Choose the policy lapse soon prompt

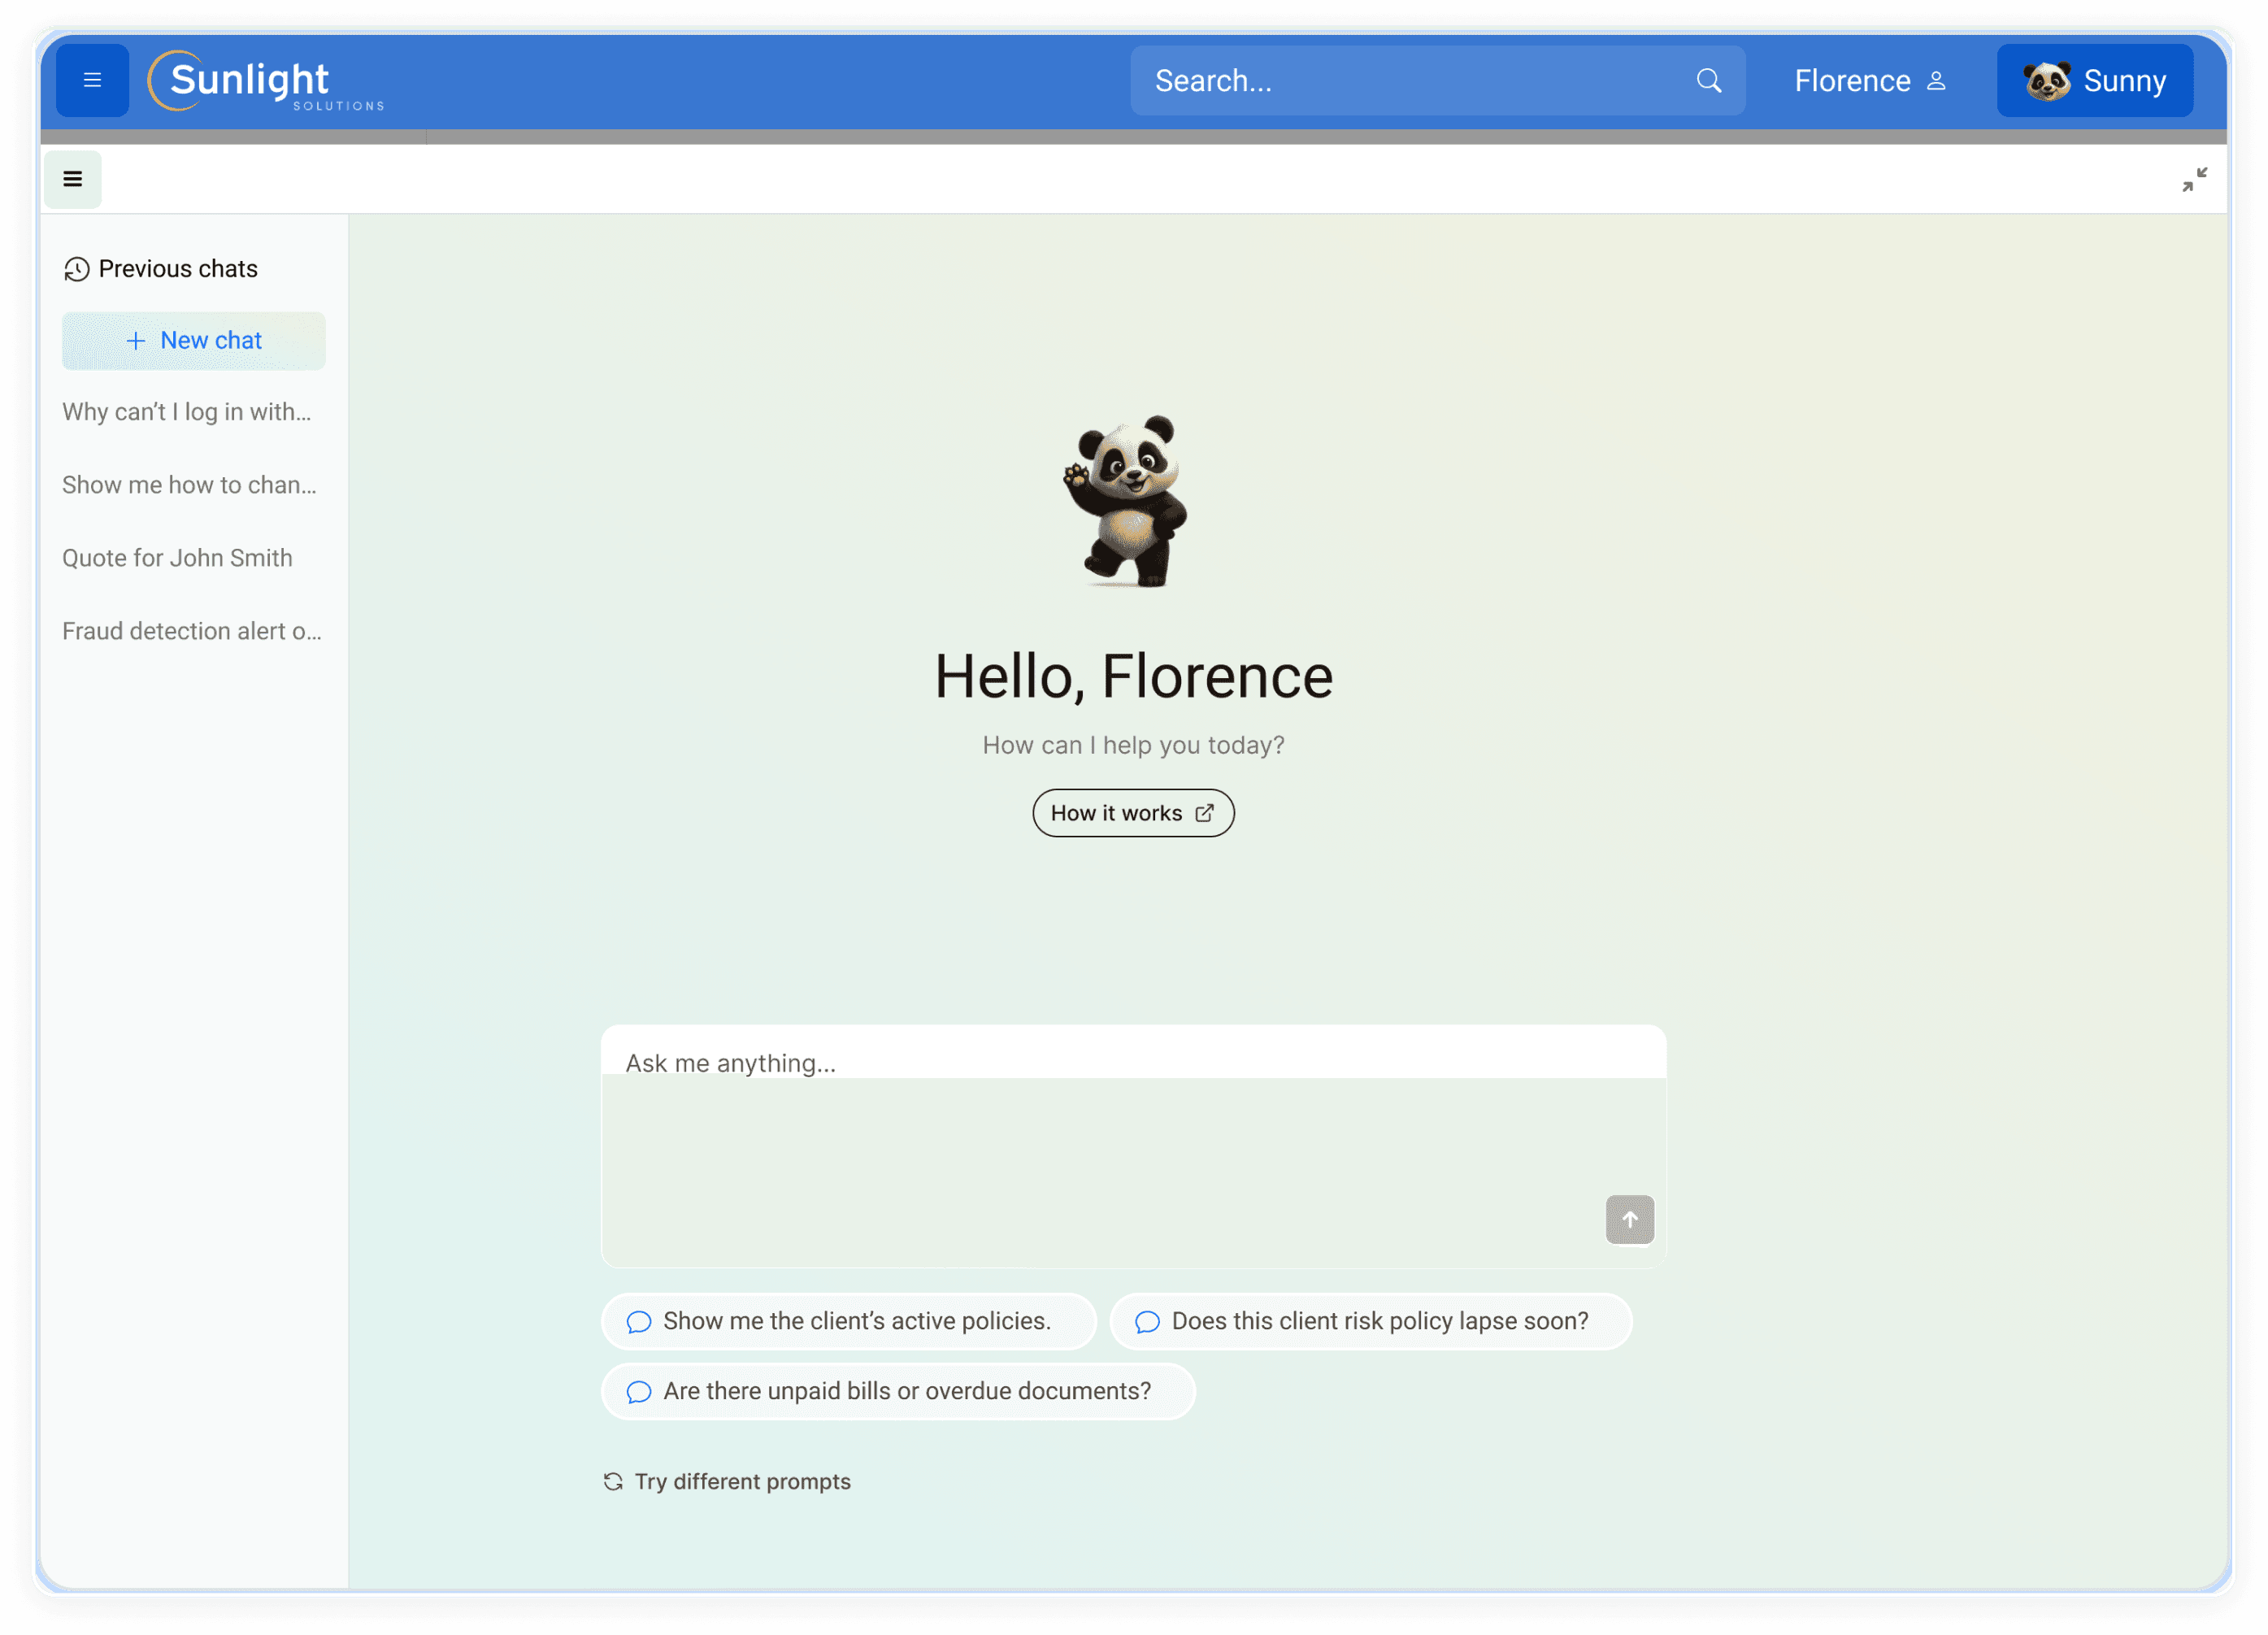(x=1370, y=1321)
